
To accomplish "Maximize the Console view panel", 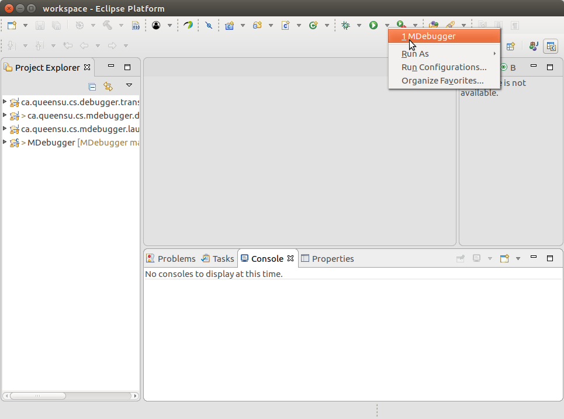I will (550, 258).
